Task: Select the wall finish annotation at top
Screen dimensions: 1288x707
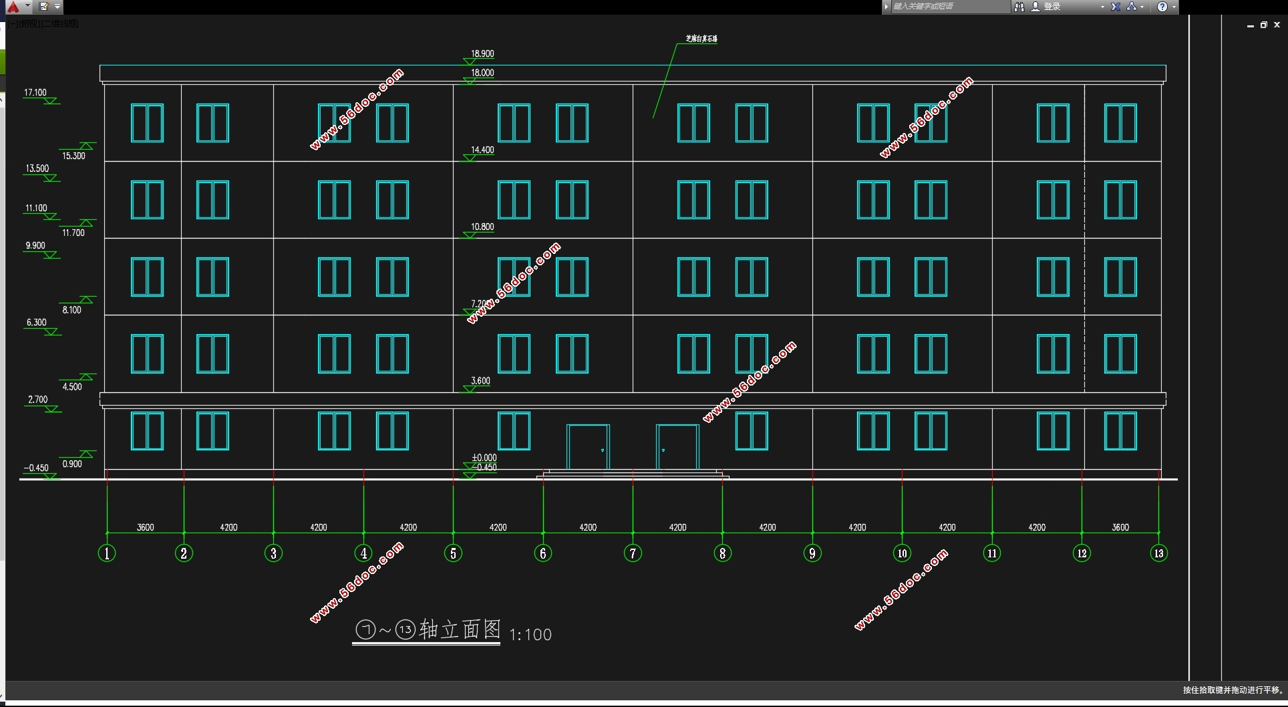Action: pyautogui.click(x=701, y=39)
